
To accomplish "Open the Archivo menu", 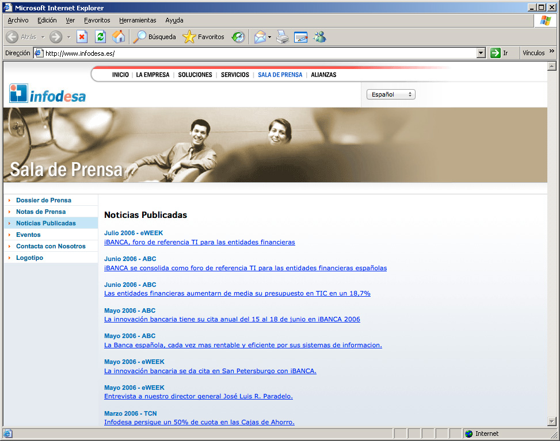I will 18,20.
